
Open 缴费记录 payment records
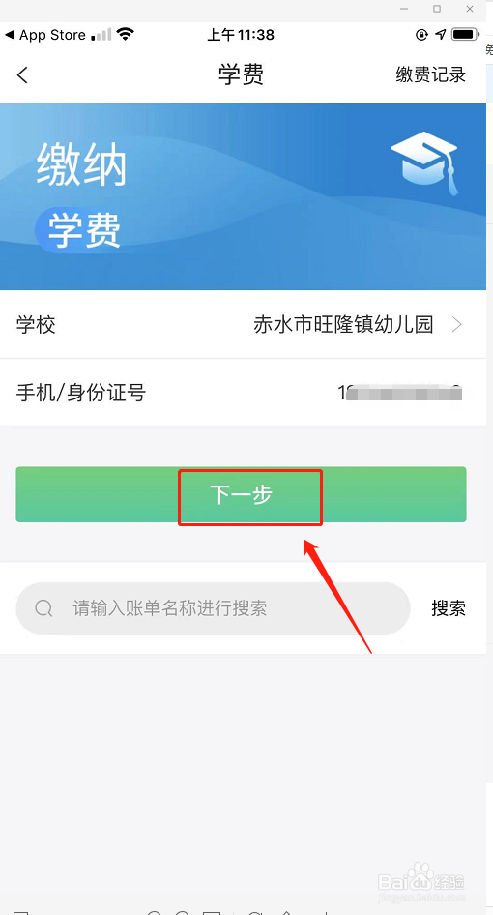[430, 74]
